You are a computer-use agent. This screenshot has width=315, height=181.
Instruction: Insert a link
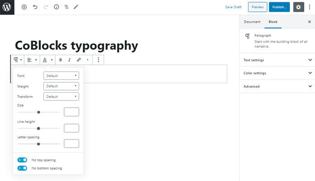79,60
